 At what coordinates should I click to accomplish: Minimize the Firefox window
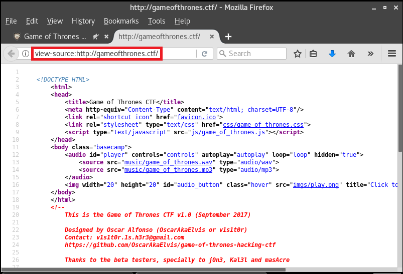pyautogui.click(x=374, y=8)
